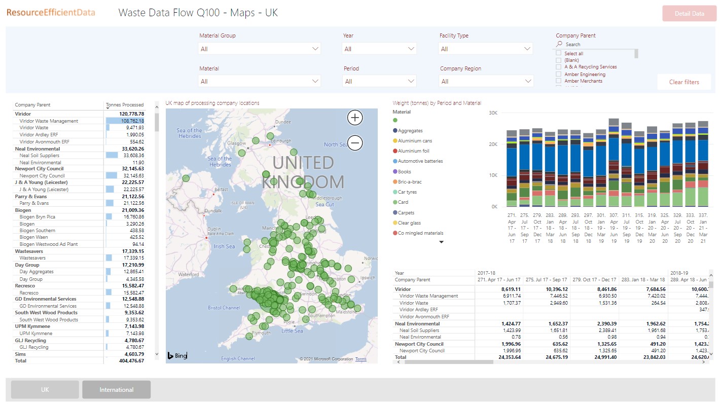The image size is (720, 404).
Task: Tick the Select all checkbox
Action: pos(559,53)
